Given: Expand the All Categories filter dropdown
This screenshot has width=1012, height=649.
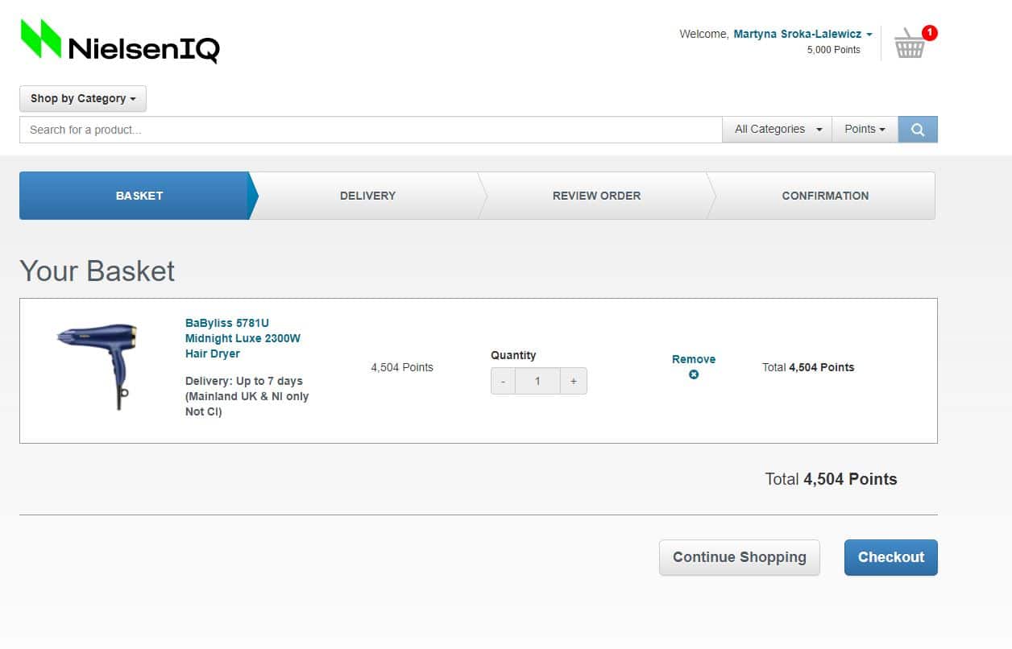Looking at the screenshot, I should click(778, 130).
